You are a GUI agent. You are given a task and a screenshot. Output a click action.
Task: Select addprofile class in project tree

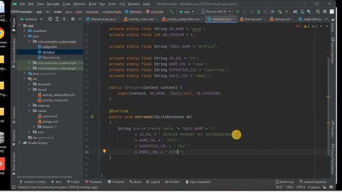pos(50,47)
